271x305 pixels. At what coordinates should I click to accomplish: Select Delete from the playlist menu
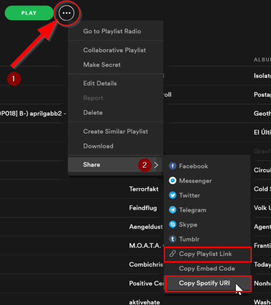pyautogui.click(x=93, y=112)
